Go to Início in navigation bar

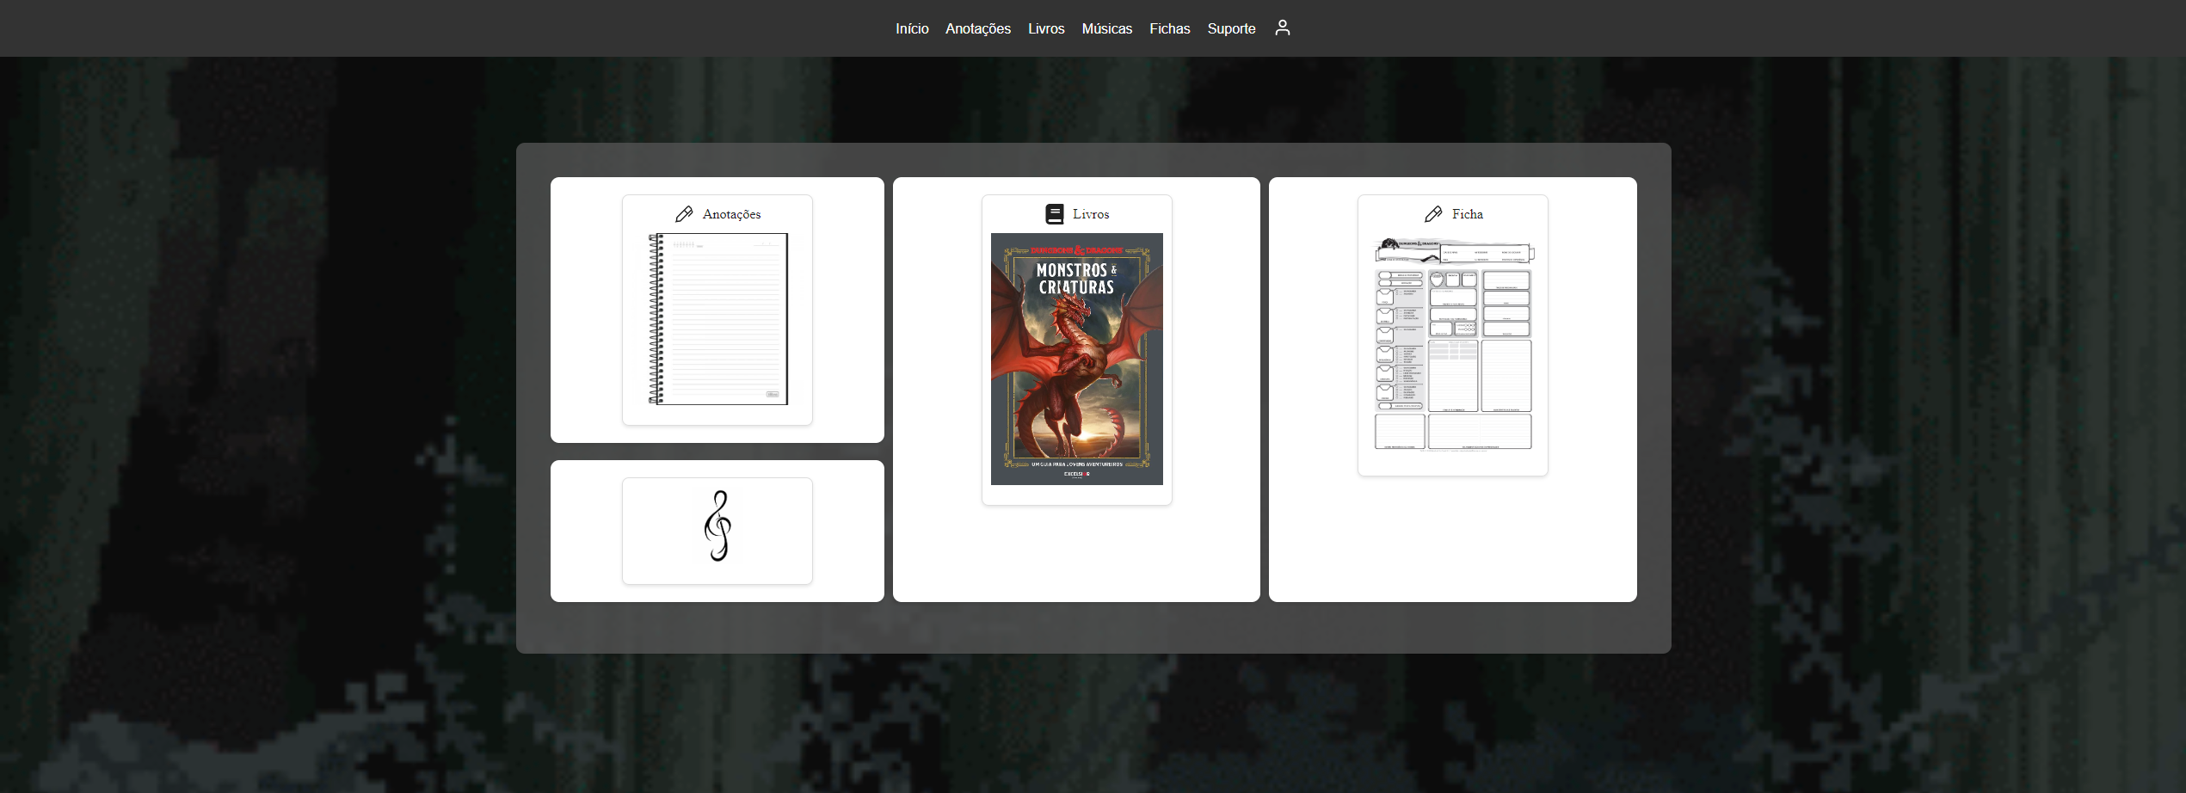point(912,28)
